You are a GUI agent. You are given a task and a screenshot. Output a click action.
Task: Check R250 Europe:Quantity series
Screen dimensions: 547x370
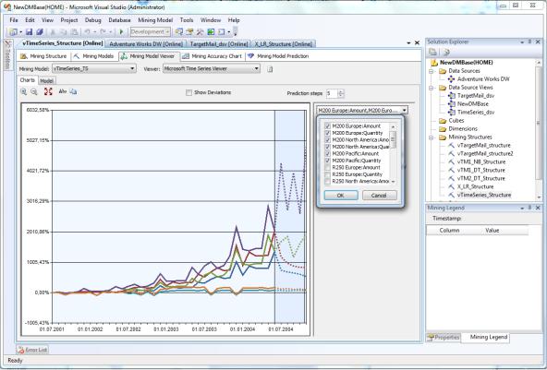[x=328, y=174]
